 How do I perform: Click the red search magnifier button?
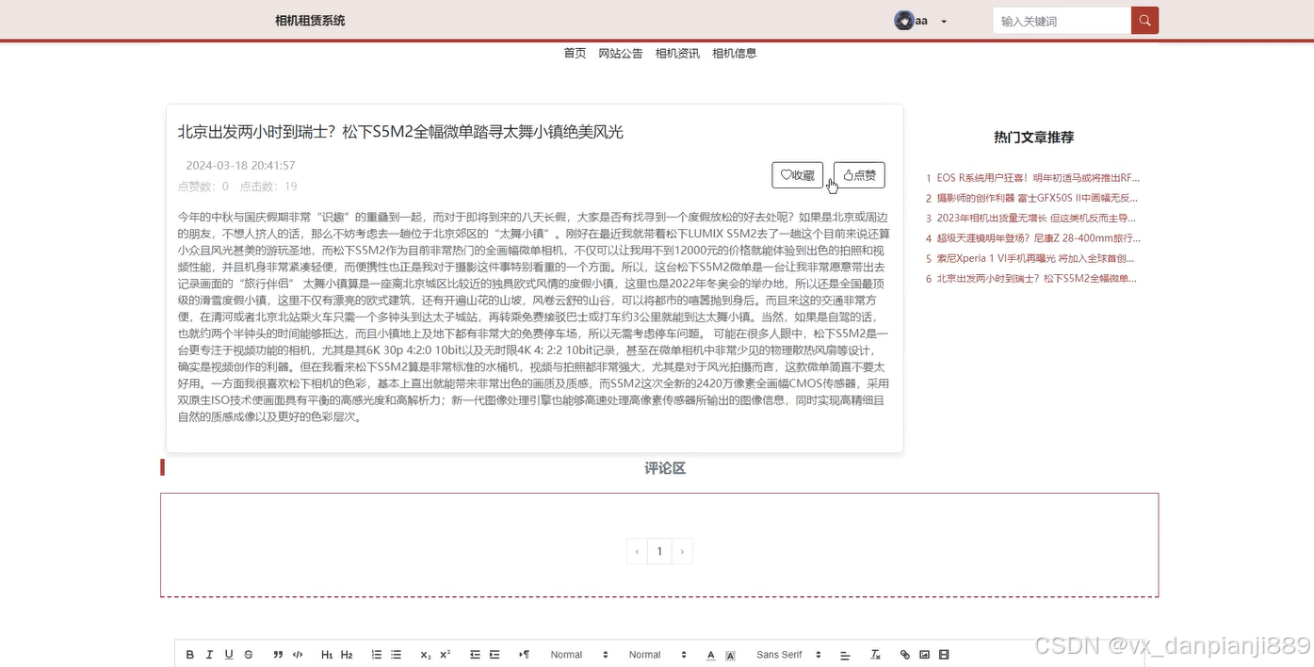1144,21
